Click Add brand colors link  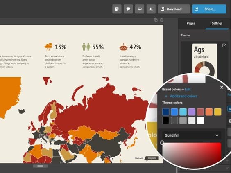point(183,96)
